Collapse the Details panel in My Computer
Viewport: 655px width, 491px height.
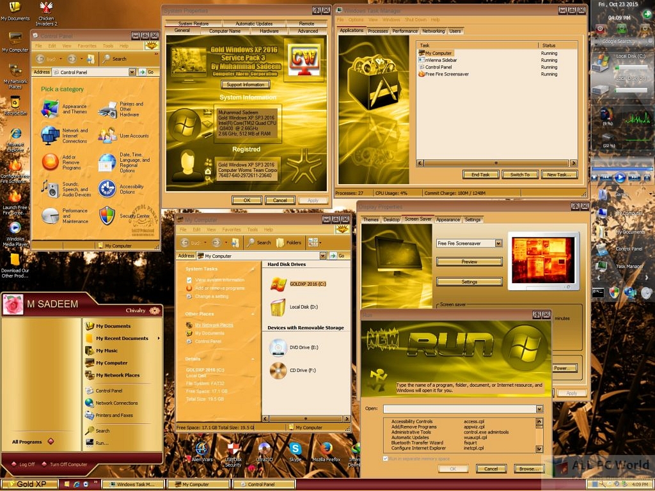[x=253, y=359]
